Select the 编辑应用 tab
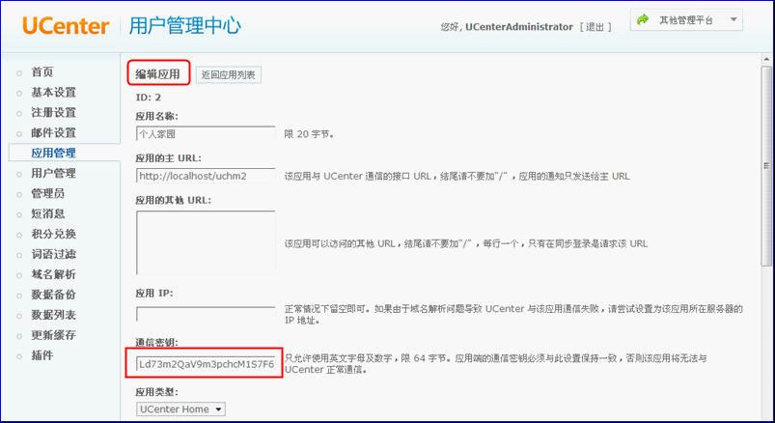This screenshot has height=423, width=775. [x=158, y=74]
